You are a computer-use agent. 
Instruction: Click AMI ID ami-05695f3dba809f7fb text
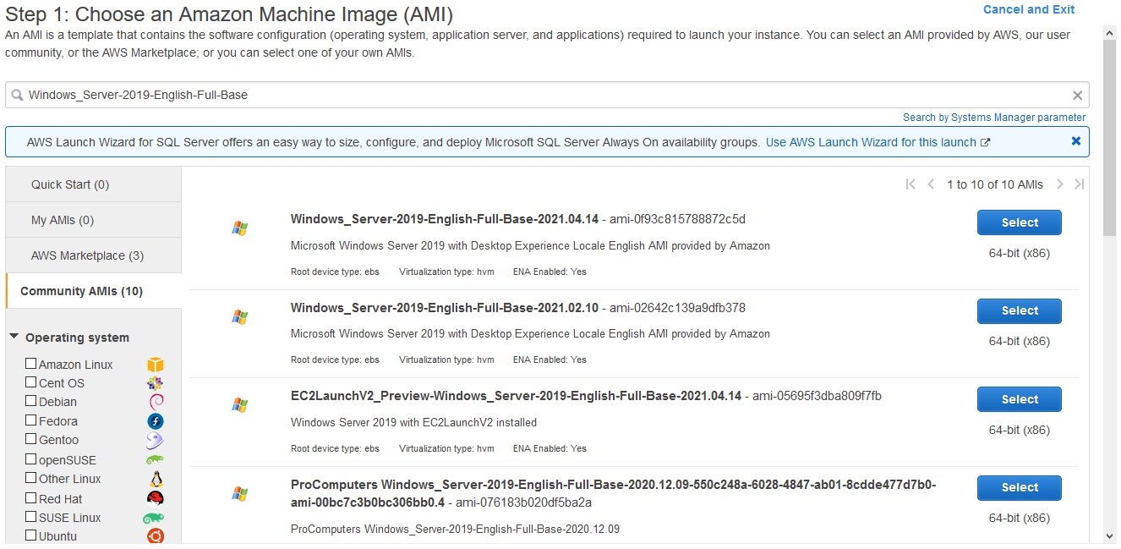(x=817, y=396)
